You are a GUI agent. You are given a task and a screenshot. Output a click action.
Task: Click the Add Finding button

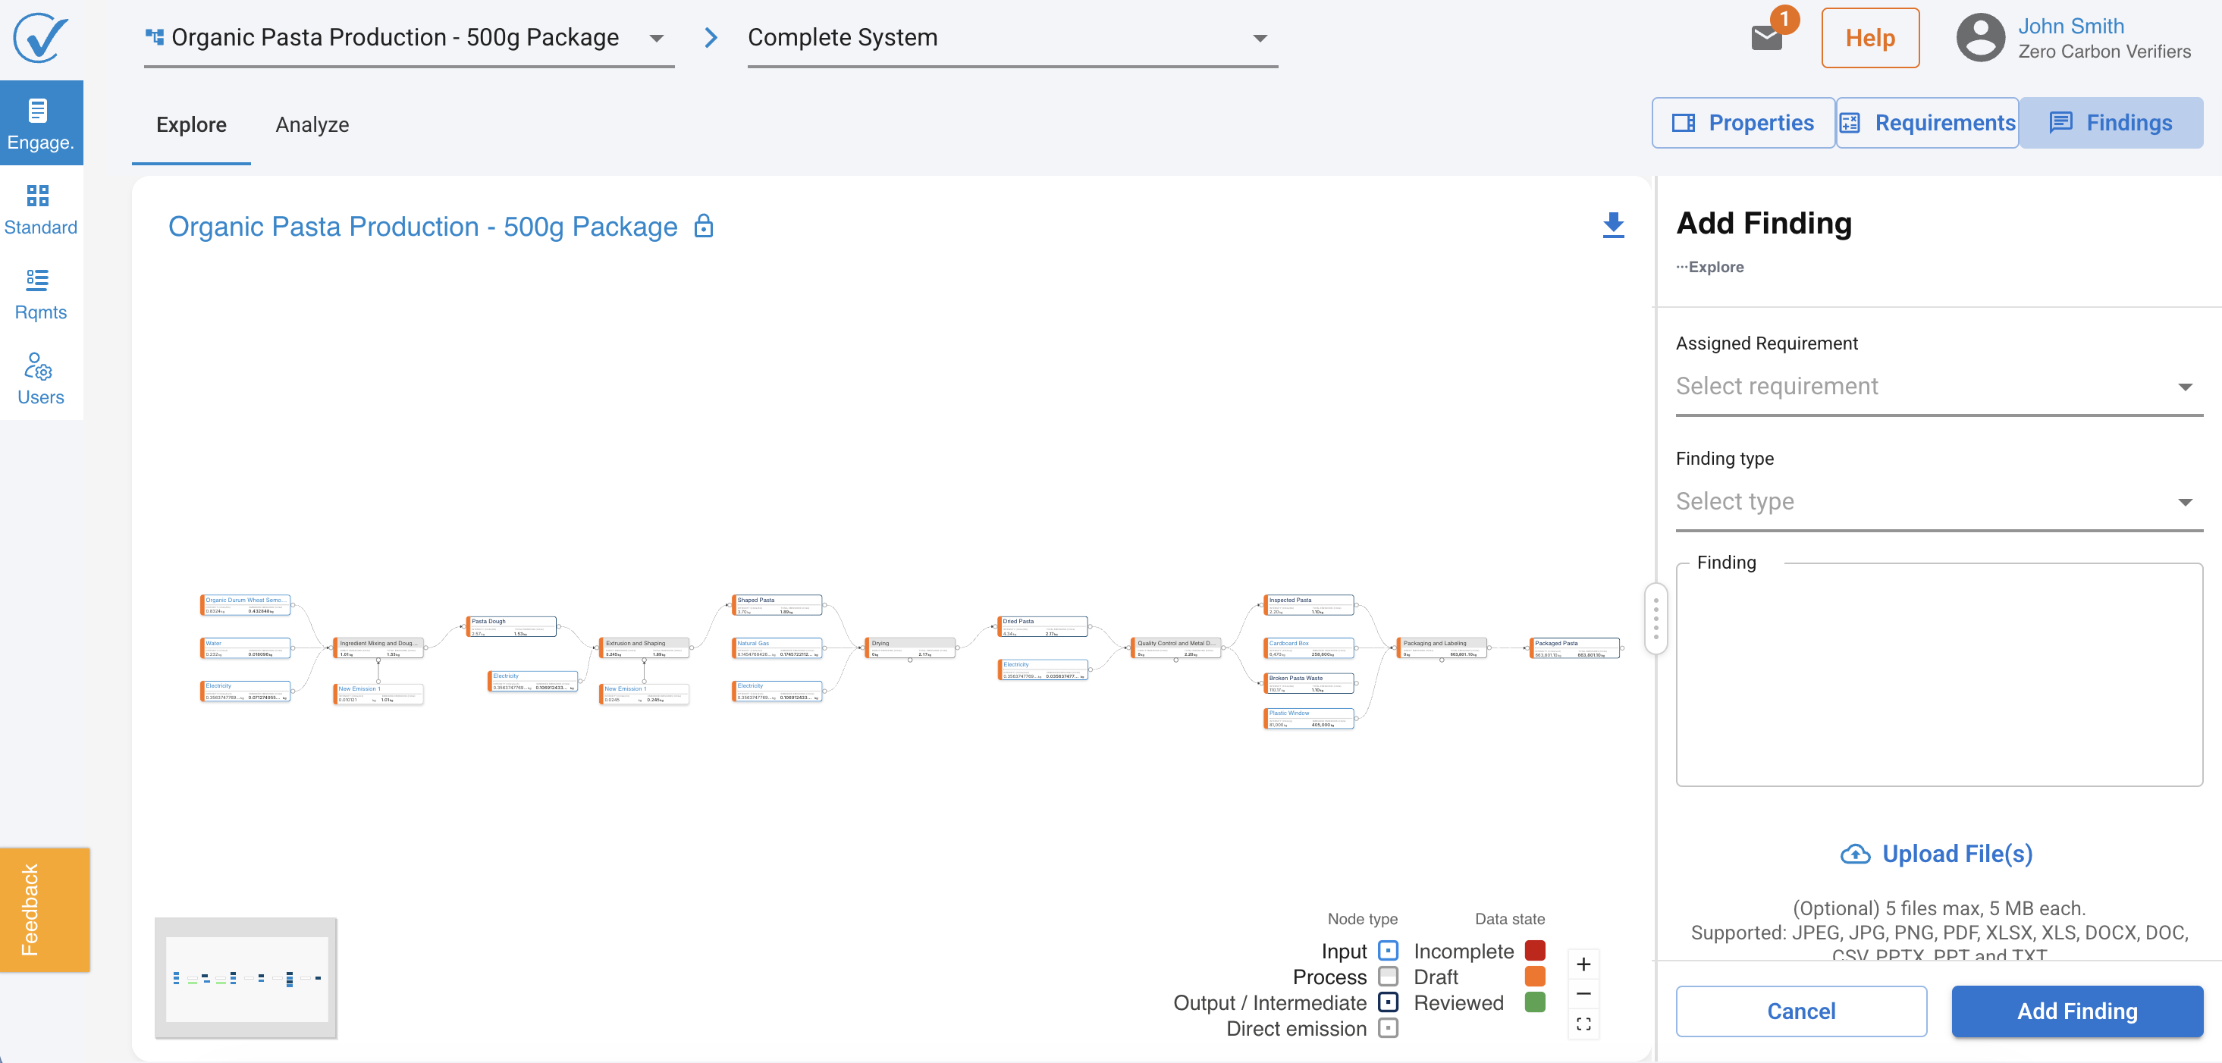point(2077,1011)
